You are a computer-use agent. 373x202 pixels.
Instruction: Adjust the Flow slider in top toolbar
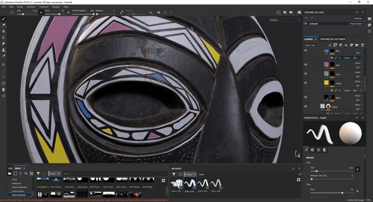tap(55, 14)
